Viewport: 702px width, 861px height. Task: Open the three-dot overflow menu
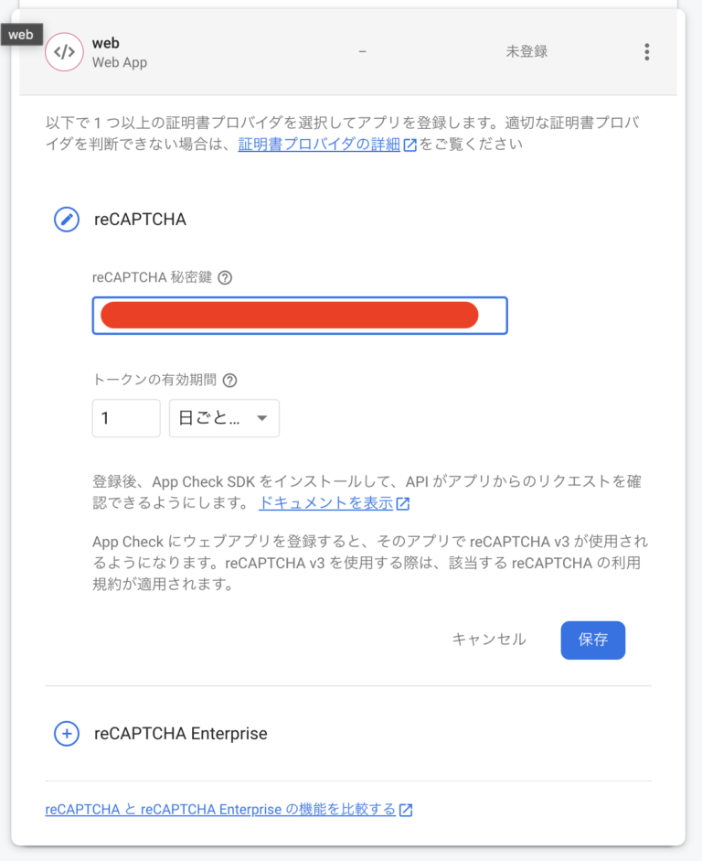647,51
